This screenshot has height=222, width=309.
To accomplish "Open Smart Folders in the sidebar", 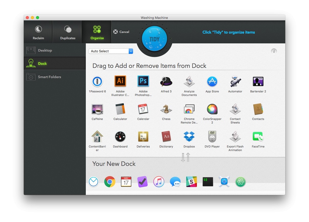I will point(49,77).
